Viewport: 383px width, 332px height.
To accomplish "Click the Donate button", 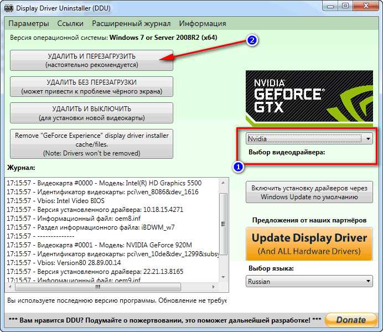I will click(x=351, y=320).
